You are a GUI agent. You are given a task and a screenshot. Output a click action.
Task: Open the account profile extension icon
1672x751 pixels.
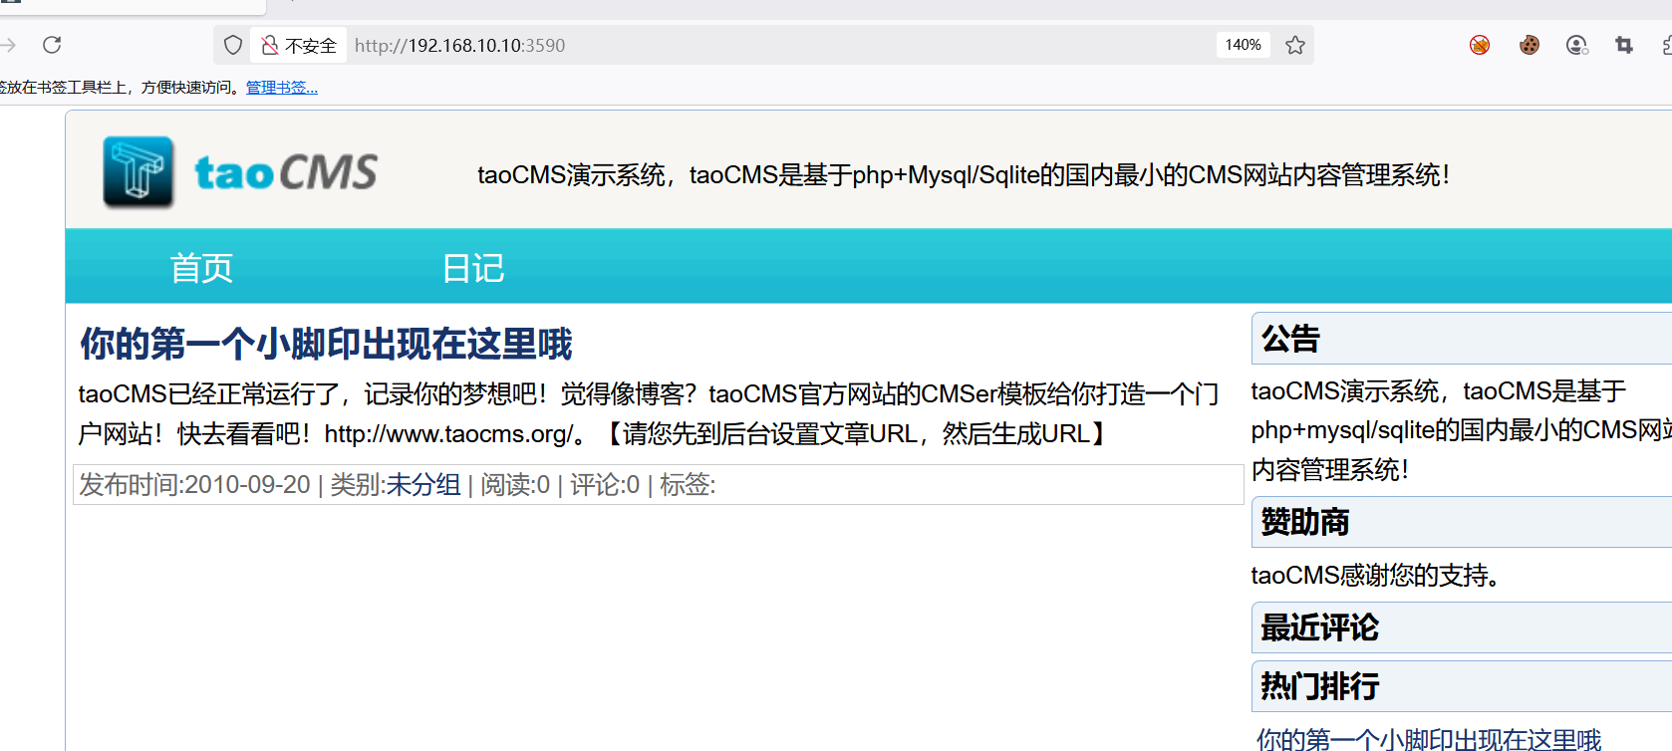pos(1576,45)
